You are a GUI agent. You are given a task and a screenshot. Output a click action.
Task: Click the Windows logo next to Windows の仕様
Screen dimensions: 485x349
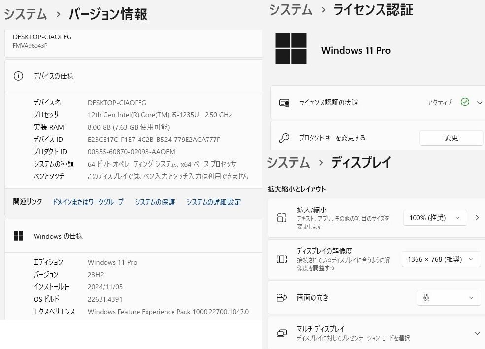[x=18, y=236]
